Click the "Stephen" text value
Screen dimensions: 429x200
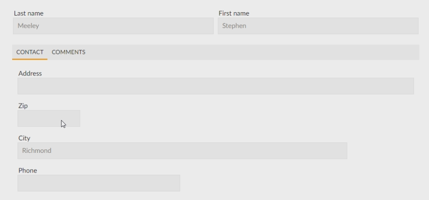coord(234,26)
